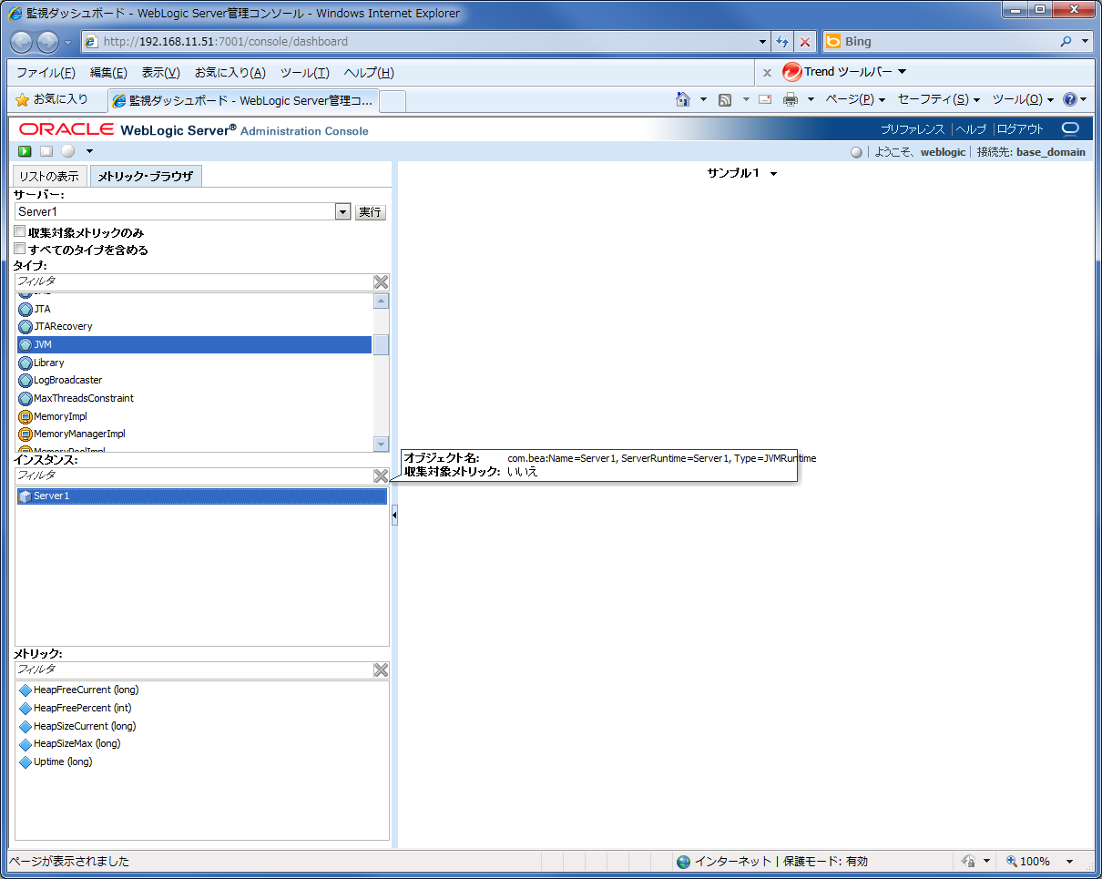Click the JTARecovery type icon
The width and height of the screenshot is (1102, 879).
(x=26, y=326)
